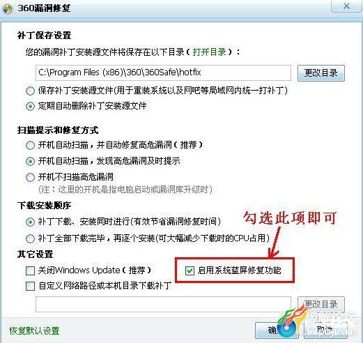Click the 360 logo icon in title bar
363x343 pixels.
pyautogui.click(x=8, y=9)
